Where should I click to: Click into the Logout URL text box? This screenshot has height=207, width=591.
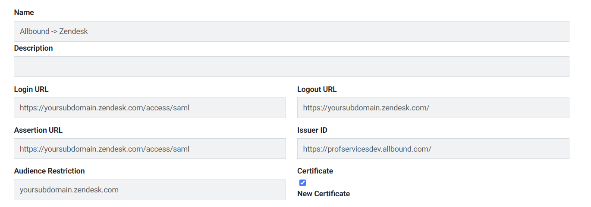[433, 108]
